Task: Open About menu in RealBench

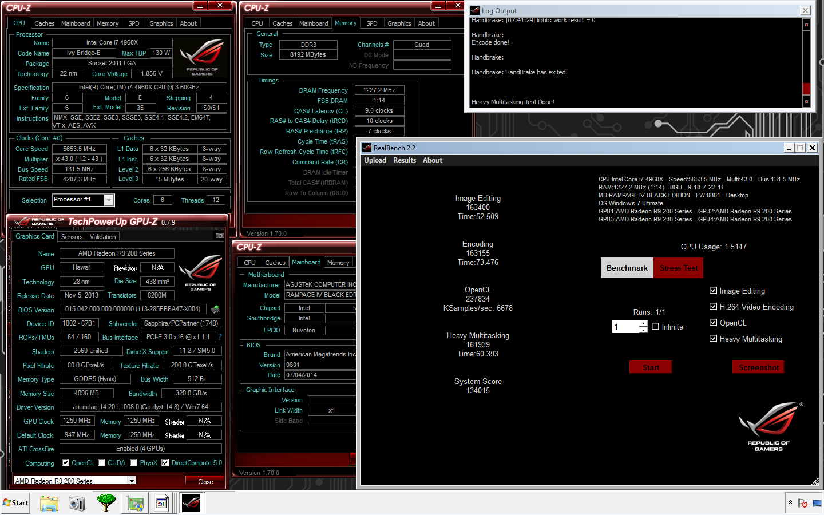Action: 433,160
